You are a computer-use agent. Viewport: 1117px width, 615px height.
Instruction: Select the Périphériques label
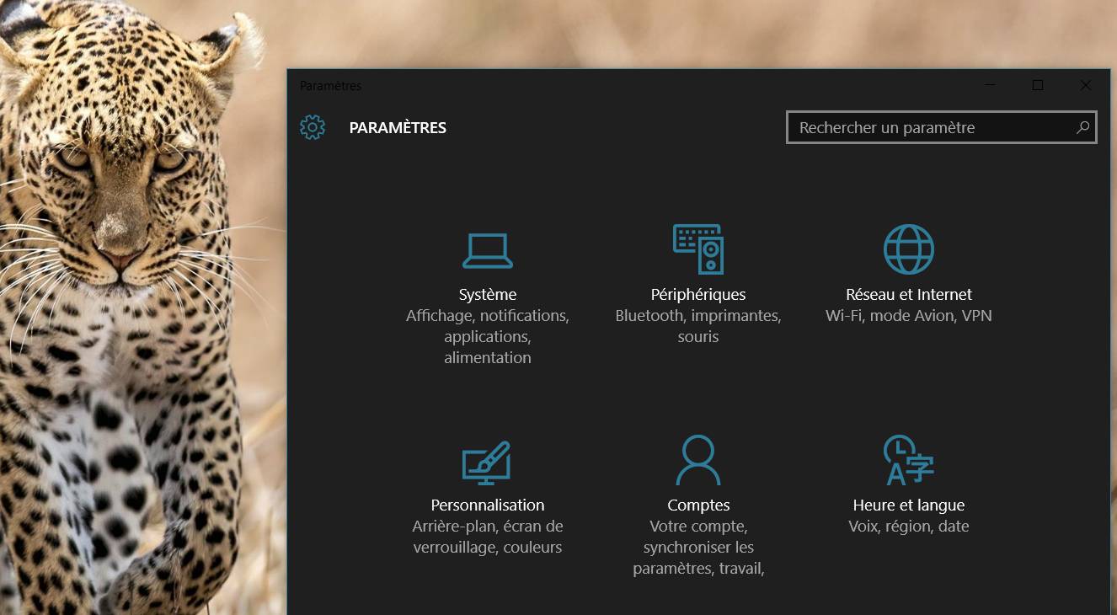tap(698, 295)
